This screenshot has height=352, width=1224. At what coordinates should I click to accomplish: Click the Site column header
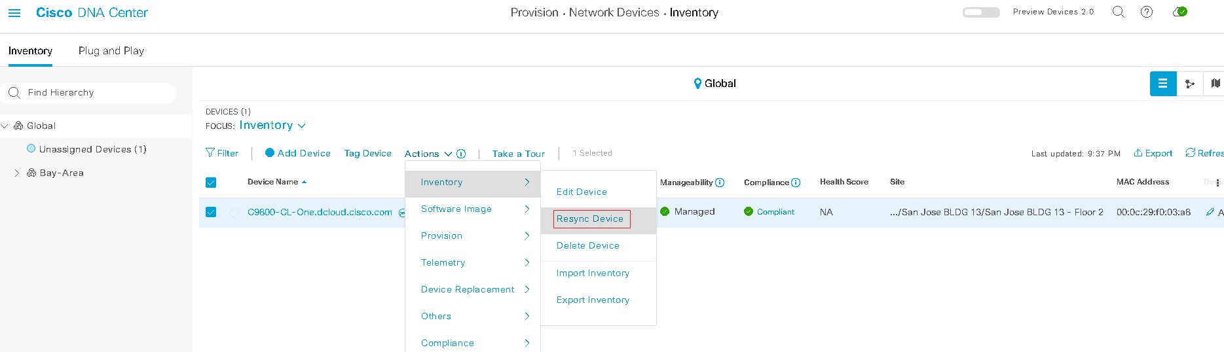(x=897, y=182)
